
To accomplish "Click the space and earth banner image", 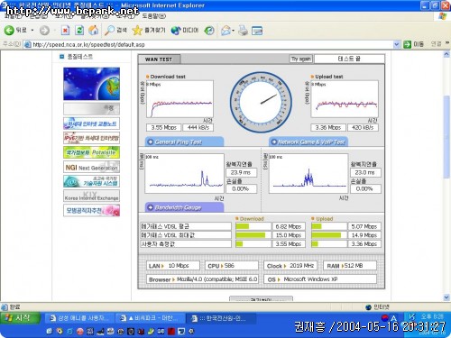I will point(91,84).
